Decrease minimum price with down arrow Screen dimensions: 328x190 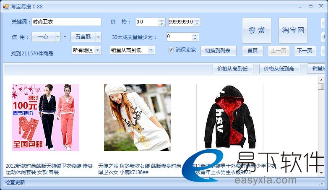click(x=161, y=24)
